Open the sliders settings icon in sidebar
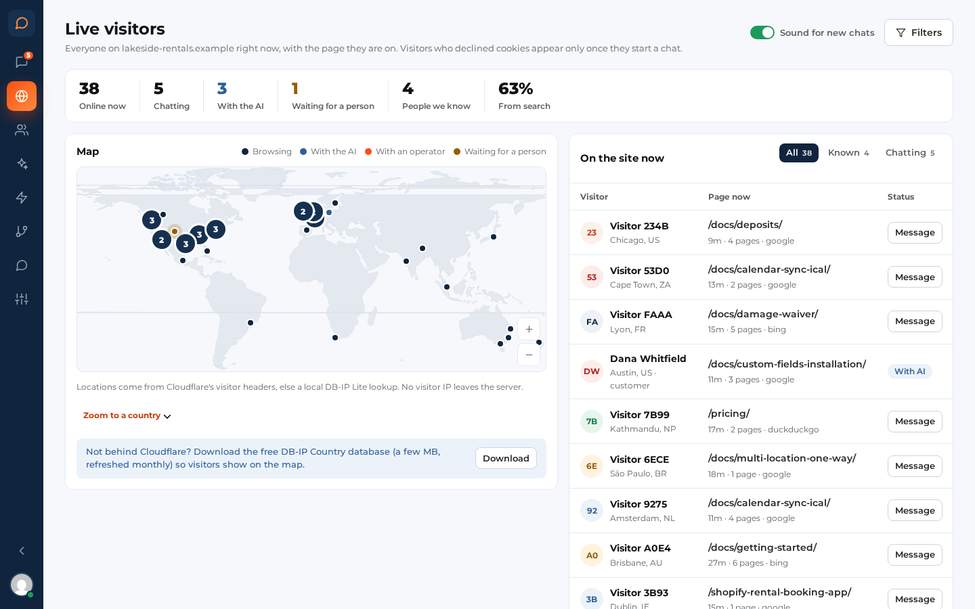The image size is (975, 609). click(x=22, y=299)
